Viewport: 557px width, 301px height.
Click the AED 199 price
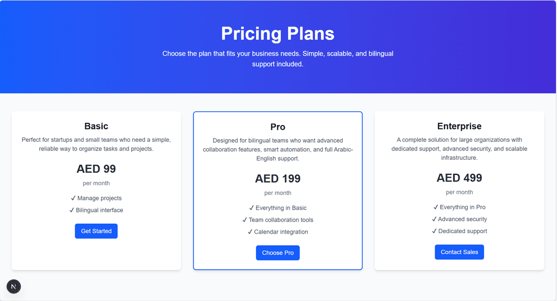point(277,179)
